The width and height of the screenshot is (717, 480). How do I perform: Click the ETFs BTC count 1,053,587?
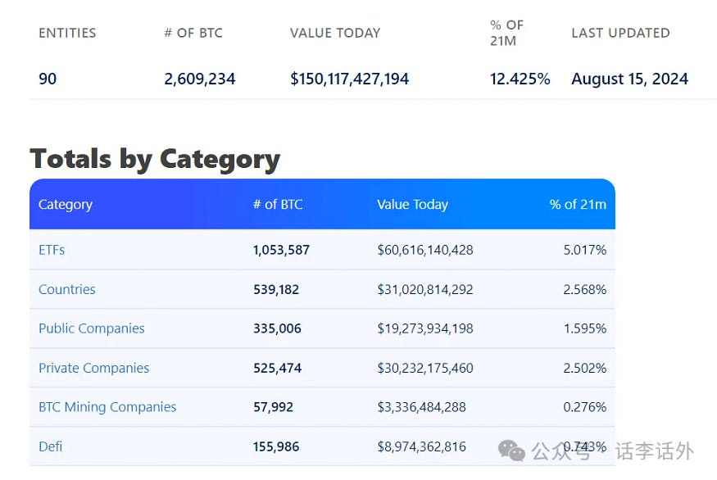pyautogui.click(x=281, y=250)
